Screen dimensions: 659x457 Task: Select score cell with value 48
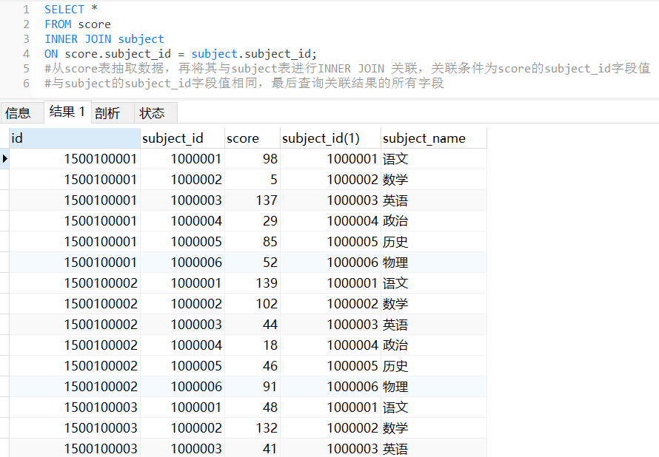coord(252,407)
